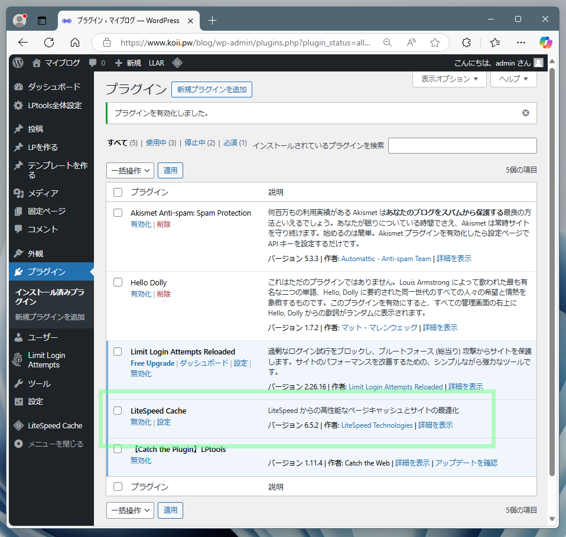566x537 pixels.
Task: Click admin avatar in admin bar
Action: point(539,63)
